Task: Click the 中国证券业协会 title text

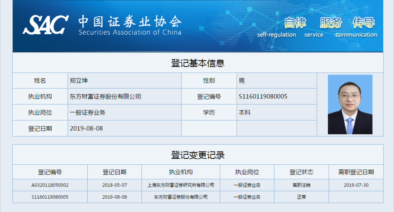Action: (x=130, y=21)
